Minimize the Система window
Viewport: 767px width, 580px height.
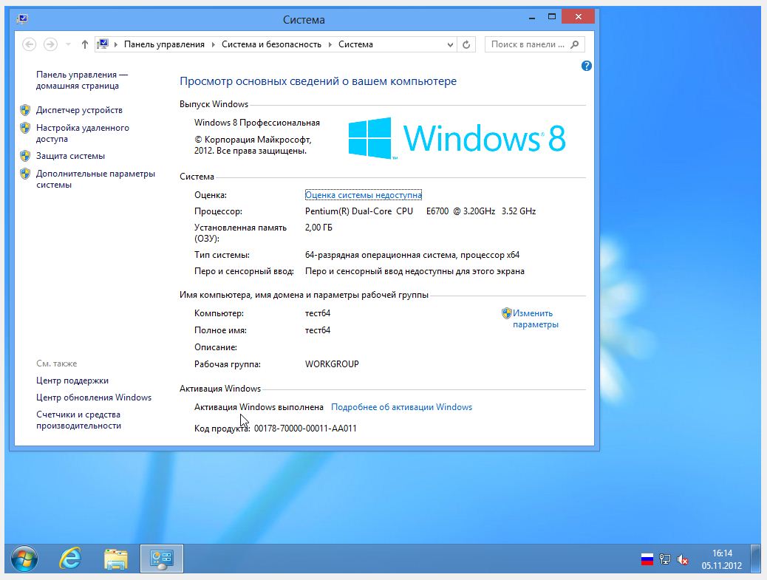coord(532,17)
